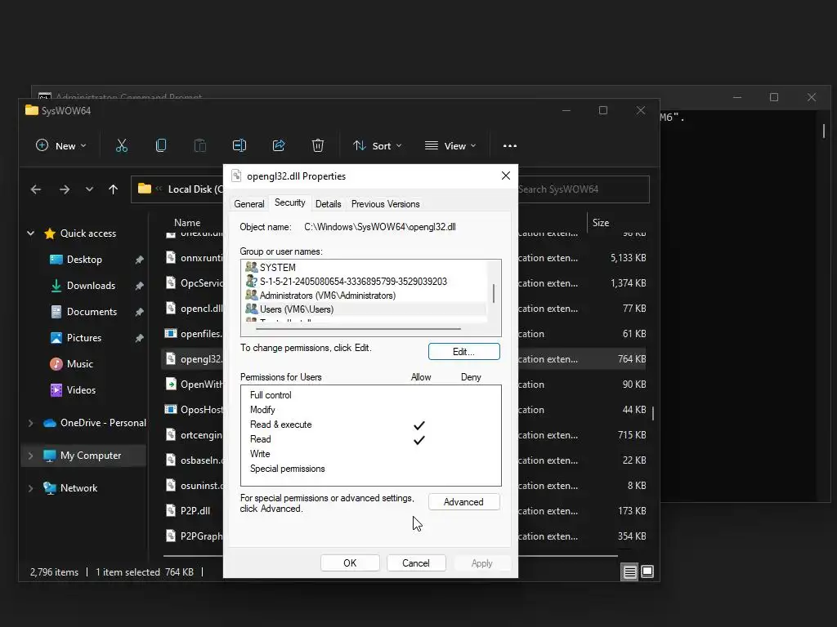Open the Sort dropdown menu
The height and width of the screenshot is (627, 837).
tap(377, 145)
